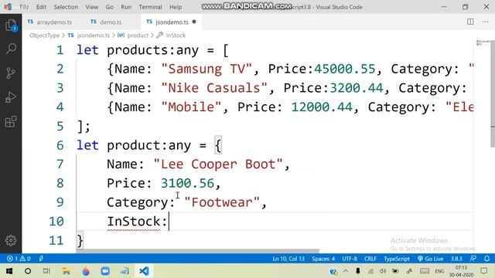
Task: Open the Explorer view in activity bar
Action: (11, 25)
